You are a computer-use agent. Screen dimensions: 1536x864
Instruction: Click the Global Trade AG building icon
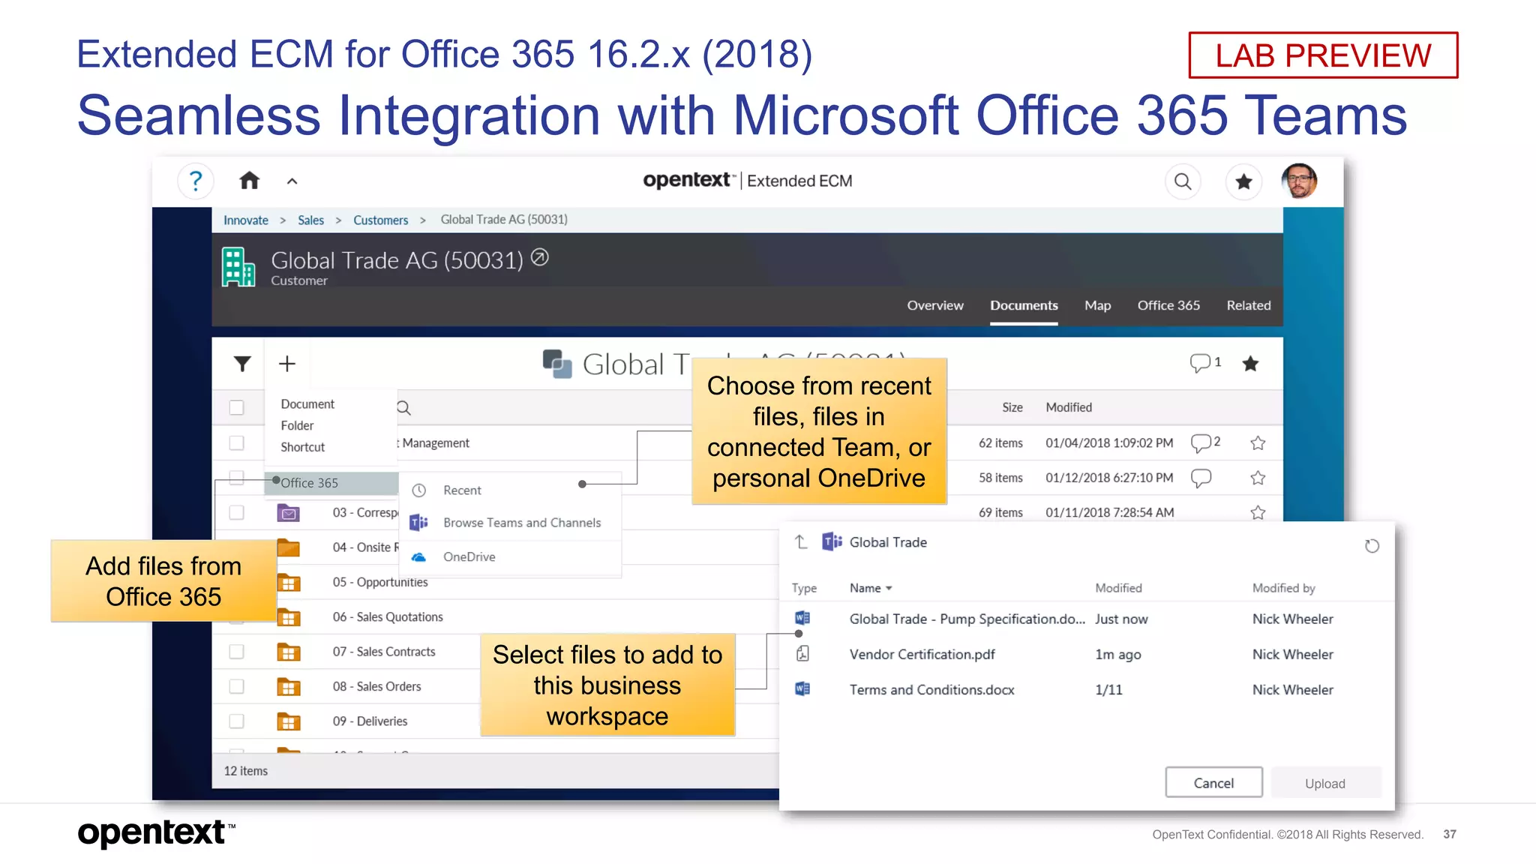[x=238, y=267]
